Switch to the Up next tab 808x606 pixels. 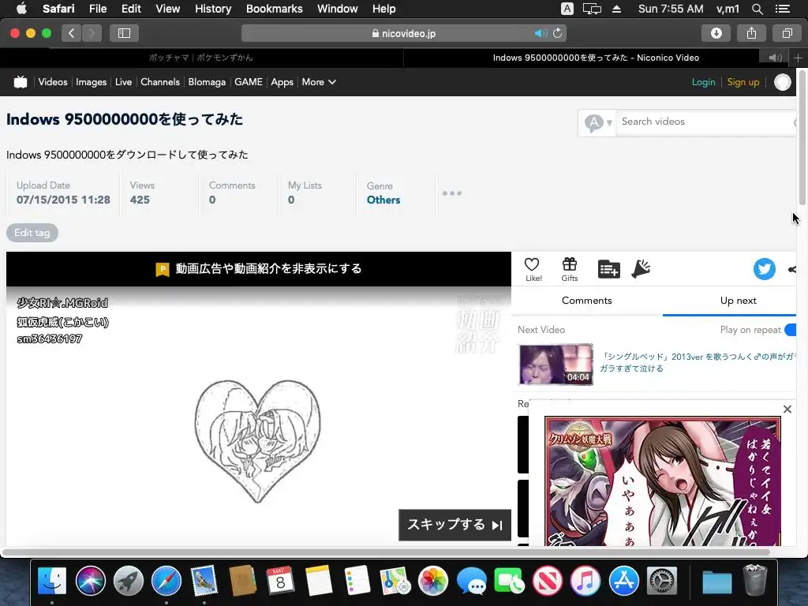tap(738, 301)
